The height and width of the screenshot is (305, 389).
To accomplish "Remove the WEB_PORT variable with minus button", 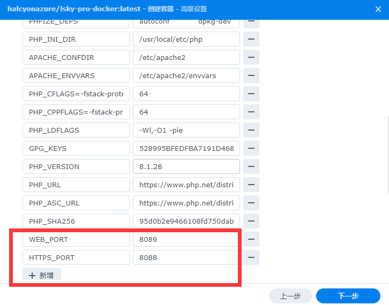I will [251, 239].
